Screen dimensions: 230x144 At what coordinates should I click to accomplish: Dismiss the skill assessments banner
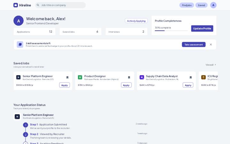click(211, 44)
